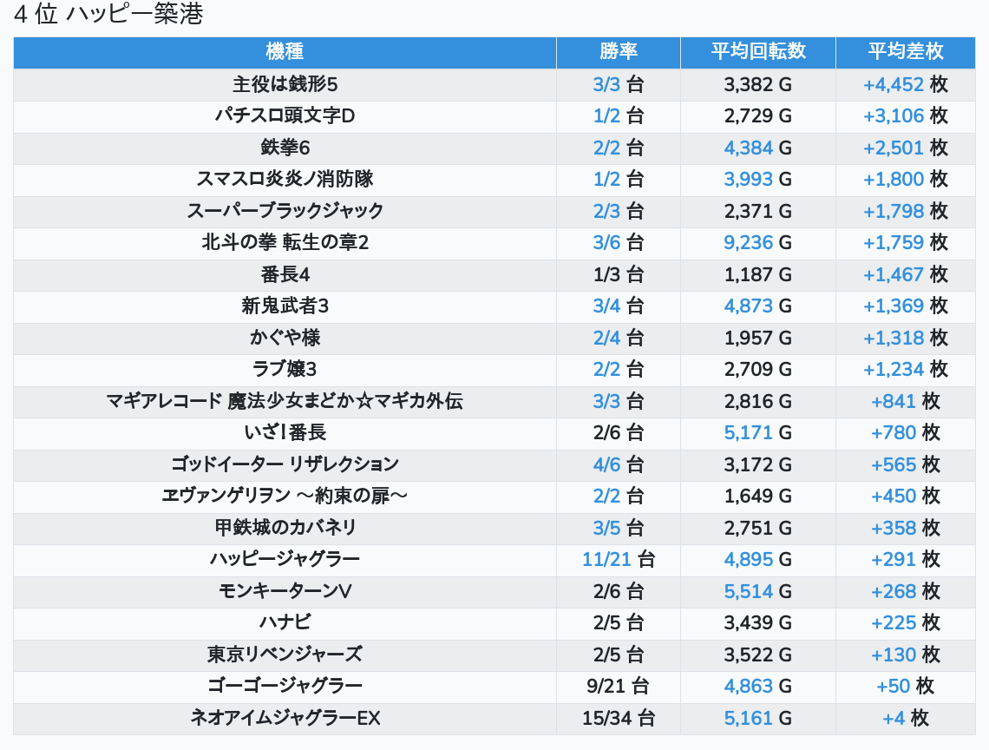989x750 pixels.
Task: Click the 15/34 台 win rate cell
Action: (x=619, y=718)
